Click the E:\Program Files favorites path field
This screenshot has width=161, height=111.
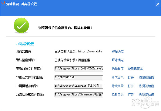click(79, 95)
